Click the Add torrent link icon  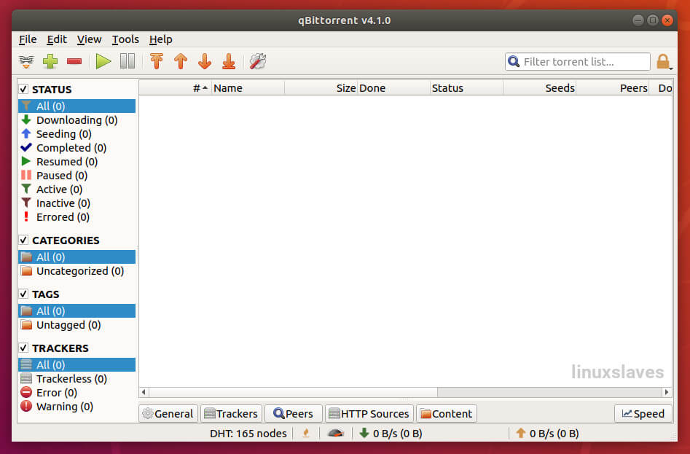click(x=26, y=62)
